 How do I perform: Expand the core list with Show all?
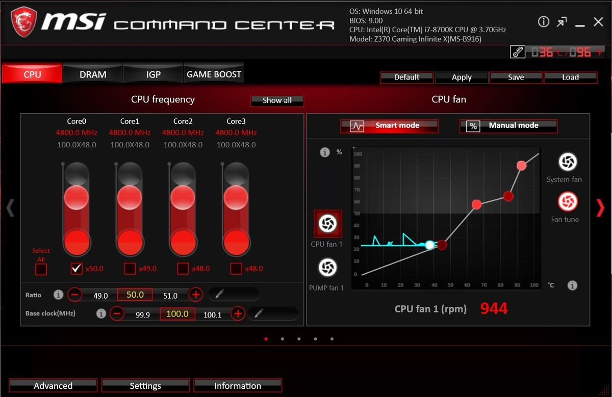(x=277, y=100)
